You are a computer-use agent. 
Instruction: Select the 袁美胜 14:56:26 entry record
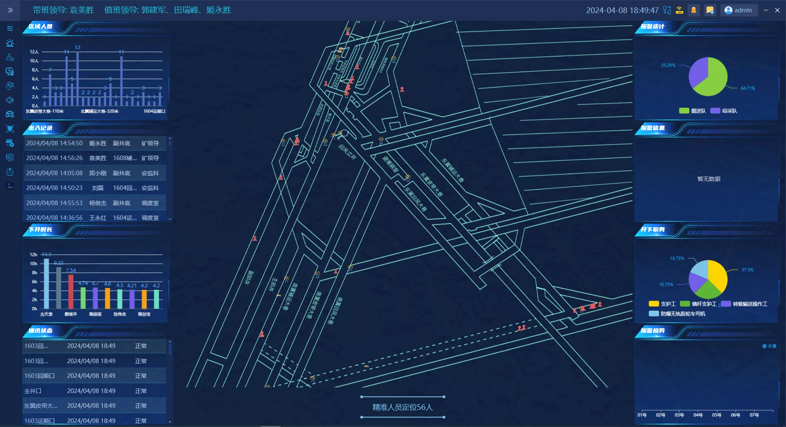click(95, 158)
